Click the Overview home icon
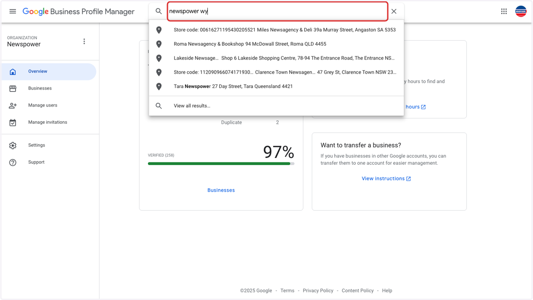Image resolution: width=533 pixels, height=300 pixels. [13, 71]
